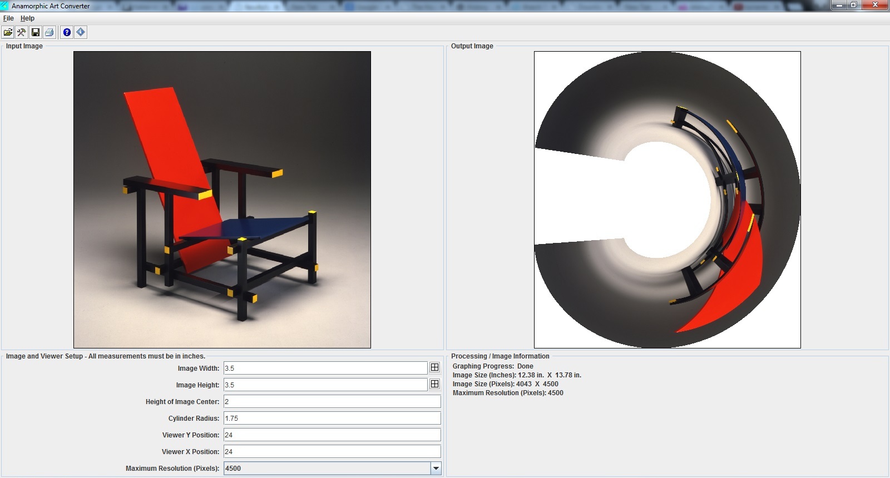
Task: Click the 'Image Size (Pixels): 4043 X 4500' line
Action: tap(505, 384)
